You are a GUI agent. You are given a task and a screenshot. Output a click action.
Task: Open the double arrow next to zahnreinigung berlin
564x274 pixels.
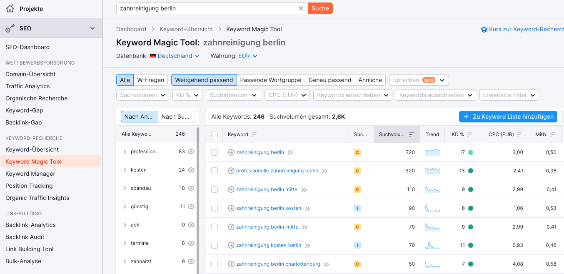coord(290,152)
